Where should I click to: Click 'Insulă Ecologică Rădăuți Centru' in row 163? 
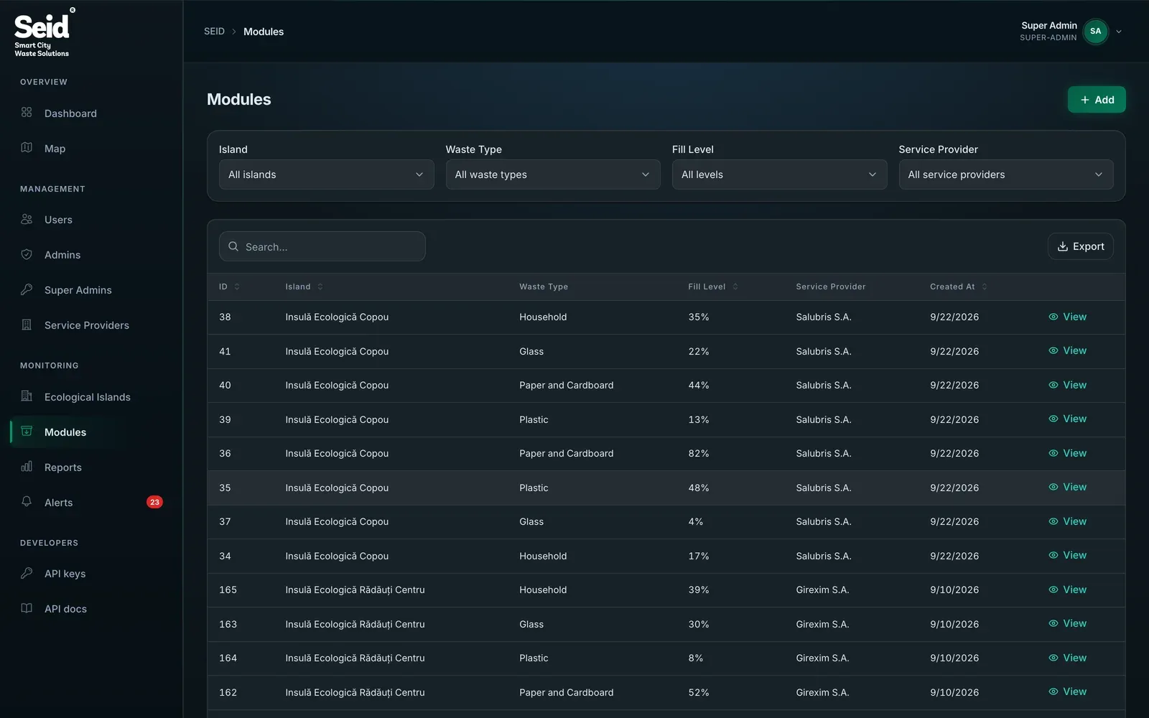pos(355,625)
